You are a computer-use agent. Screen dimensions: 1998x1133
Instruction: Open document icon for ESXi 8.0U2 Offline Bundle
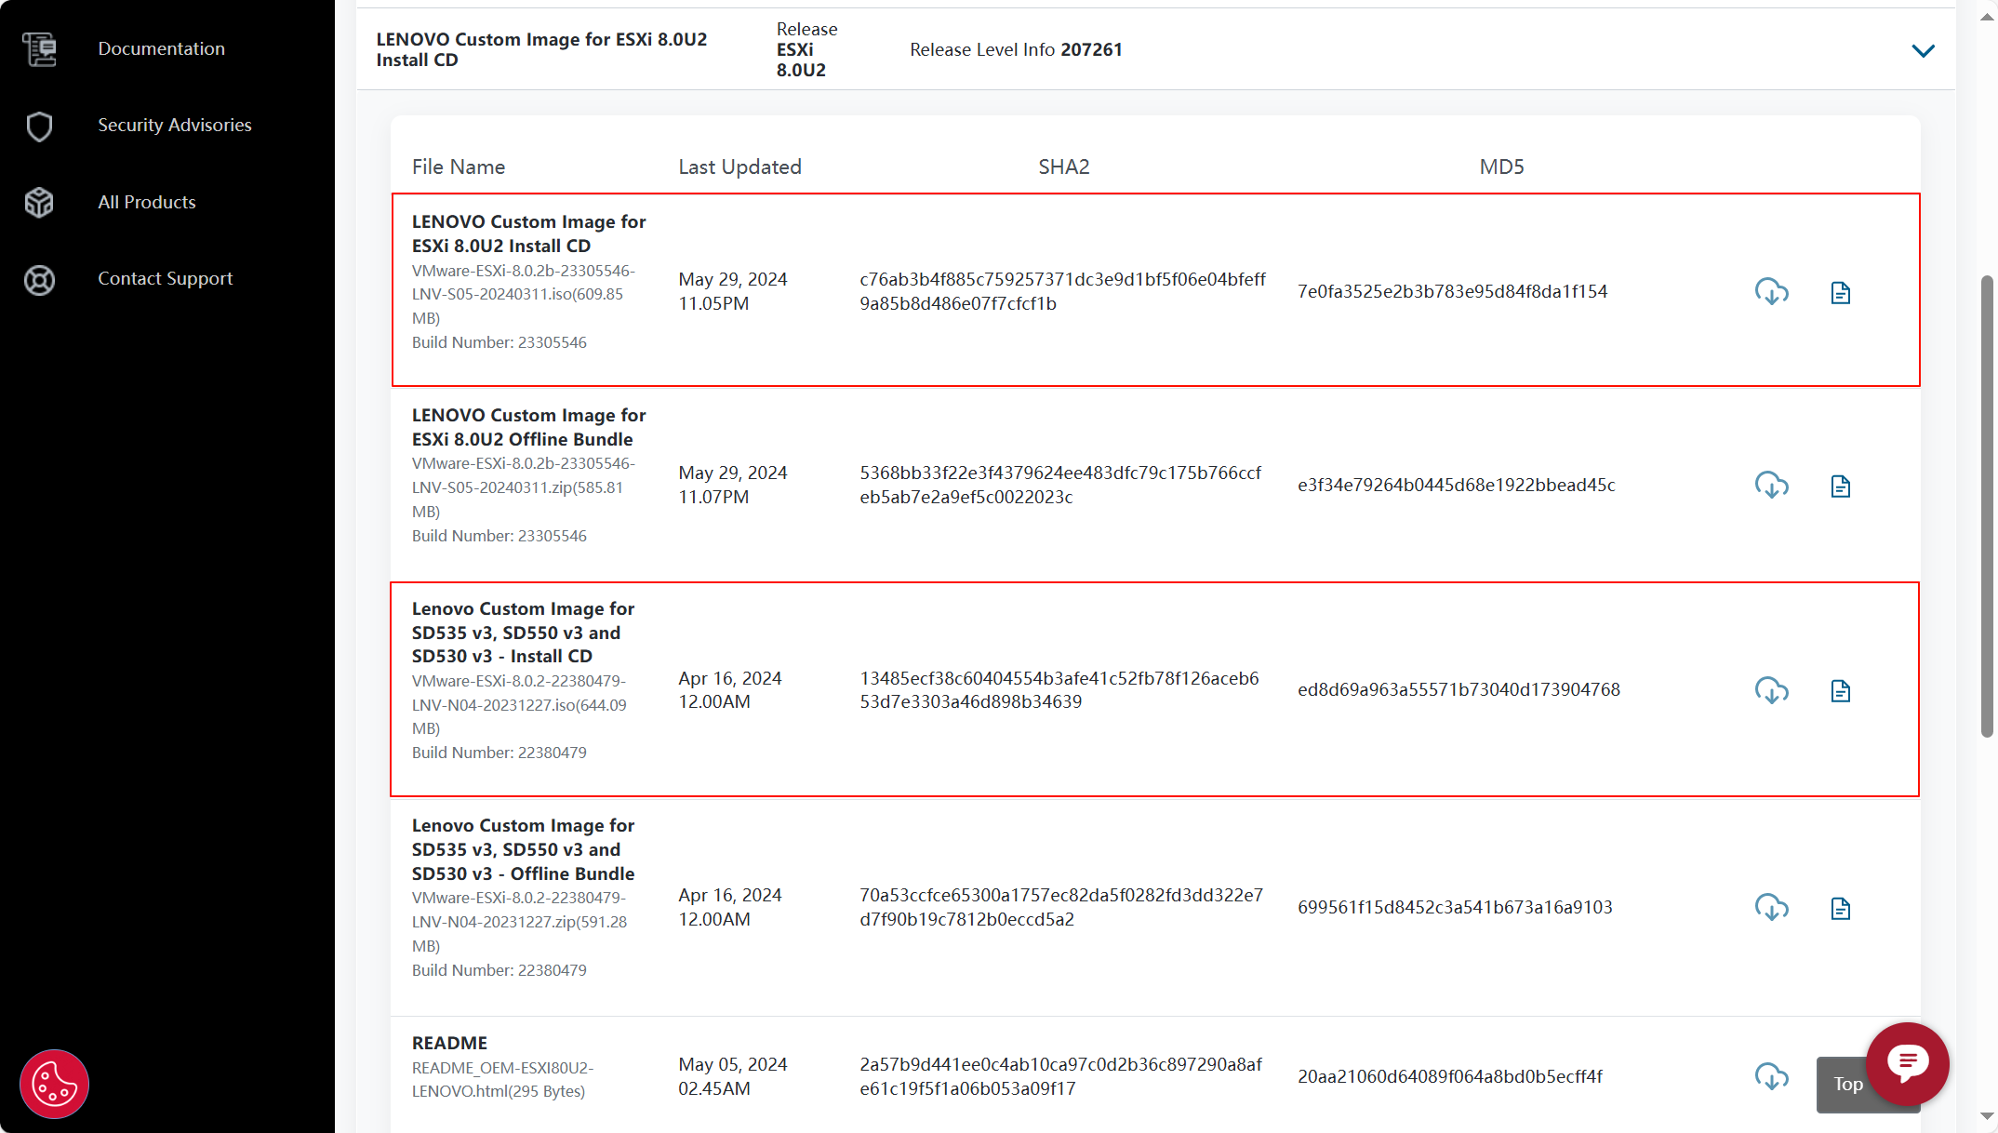click(x=1840, y=487)
